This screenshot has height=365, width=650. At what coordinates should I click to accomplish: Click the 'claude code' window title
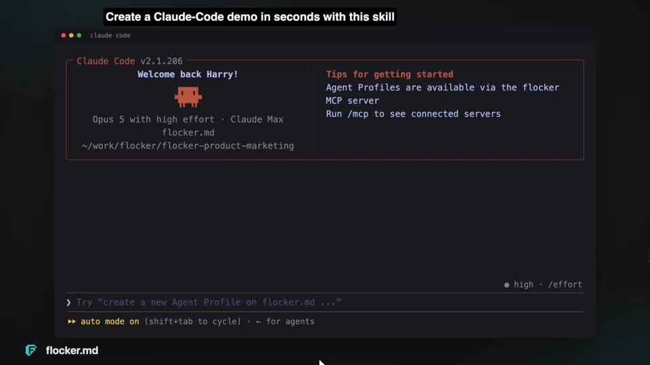(110, 36)
